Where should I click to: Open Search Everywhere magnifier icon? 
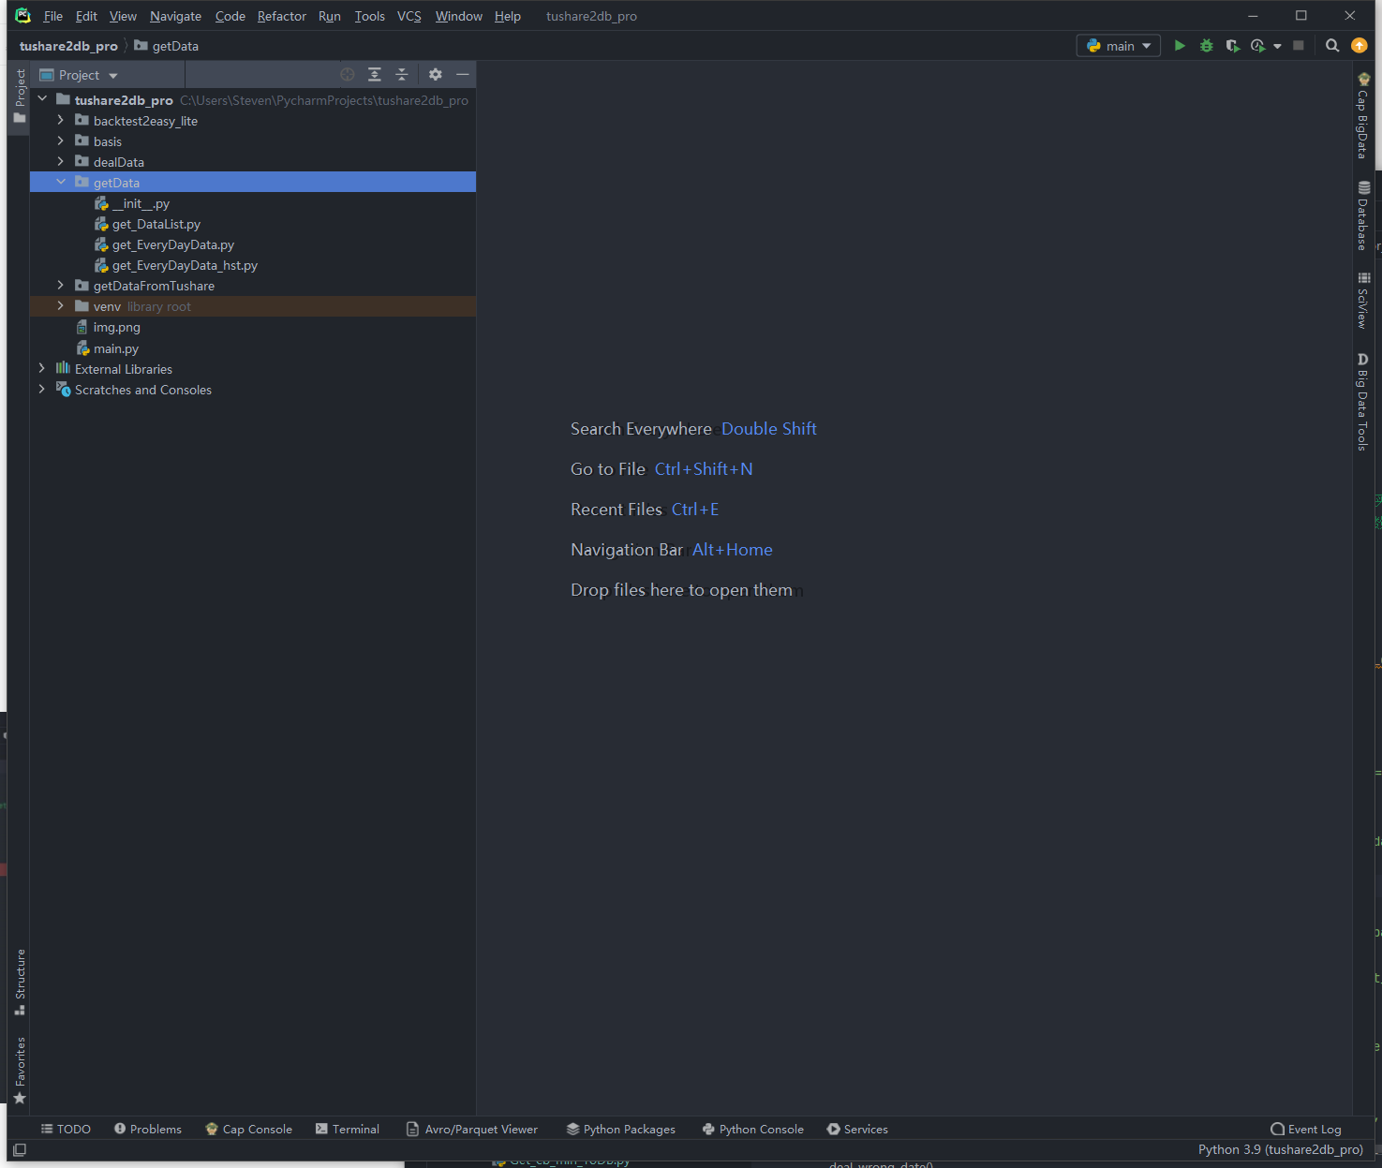point(1331,46)
